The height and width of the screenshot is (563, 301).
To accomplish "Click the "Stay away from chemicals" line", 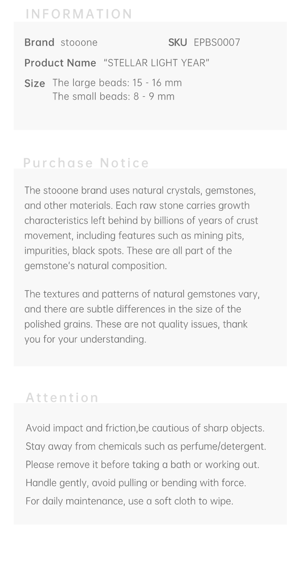I will click(146, 446).
